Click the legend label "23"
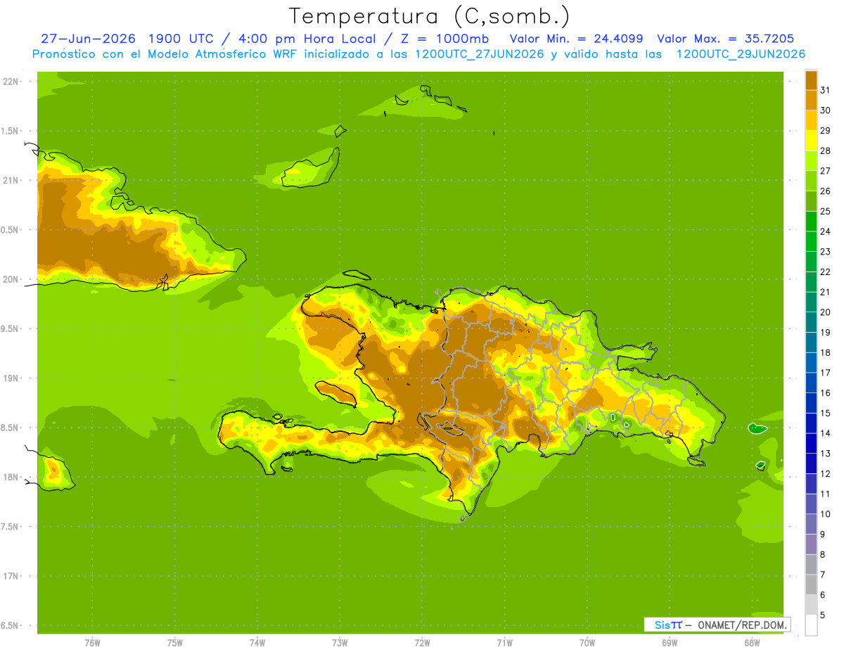This screenshot has height=652, width=844. [x=825, y=251]
